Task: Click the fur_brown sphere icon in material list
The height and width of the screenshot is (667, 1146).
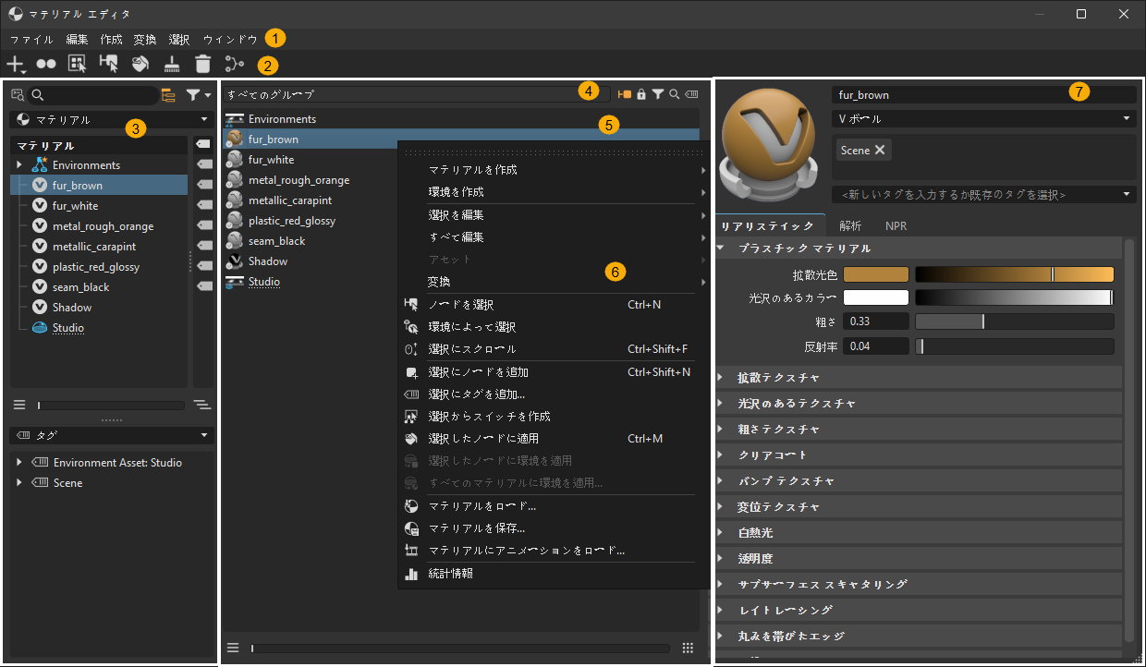Action: click(x=235, y=139)
